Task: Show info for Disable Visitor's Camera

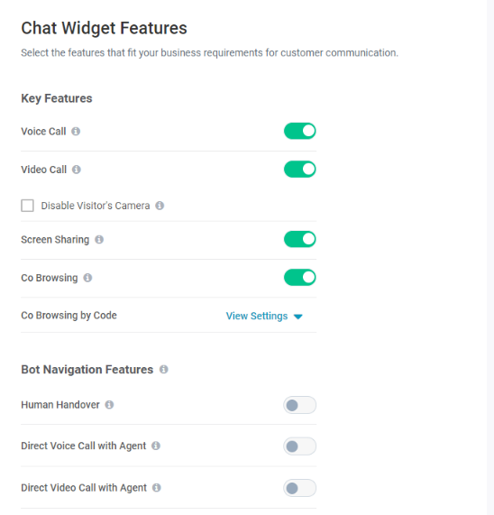Action: [160, 206]
